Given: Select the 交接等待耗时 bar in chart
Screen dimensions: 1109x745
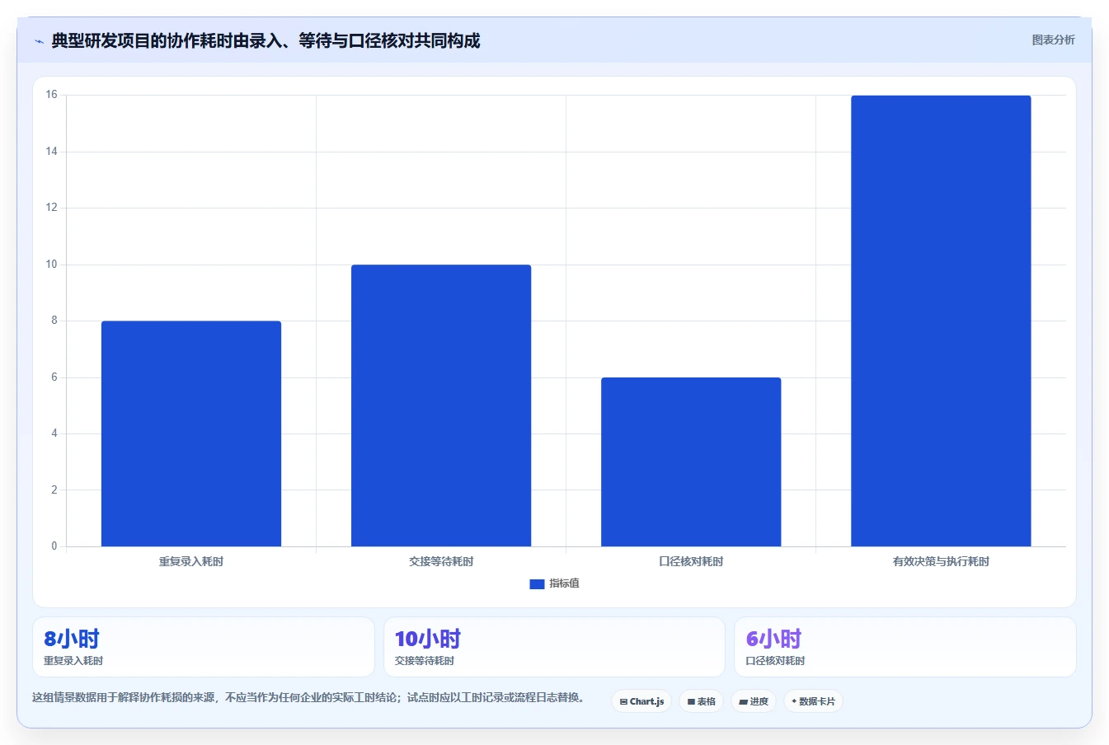Looking at the screenshot, I should point(441,405).
